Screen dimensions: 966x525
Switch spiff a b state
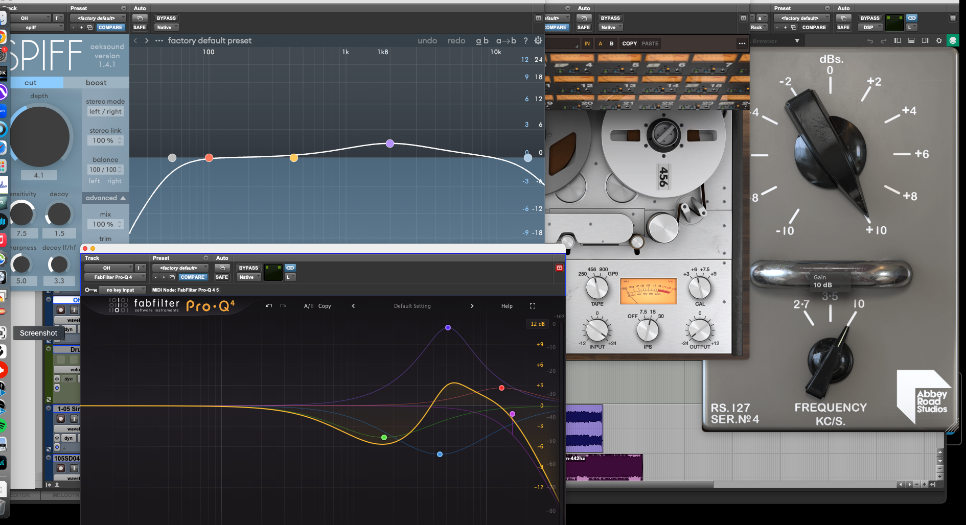[482, 40]
